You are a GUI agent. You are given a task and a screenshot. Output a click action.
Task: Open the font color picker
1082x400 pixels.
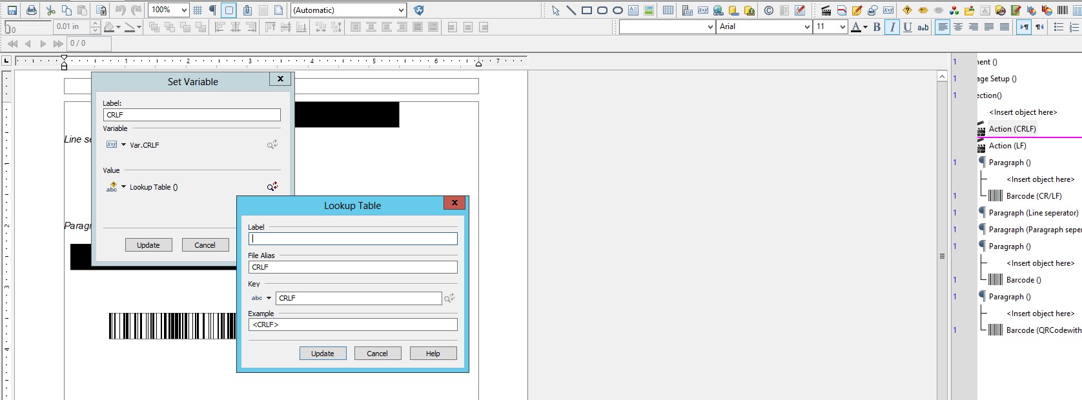(865, 27)
